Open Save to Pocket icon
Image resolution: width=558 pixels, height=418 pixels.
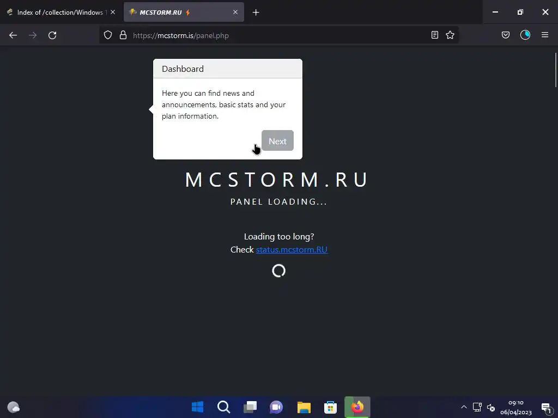pos(506,35)
